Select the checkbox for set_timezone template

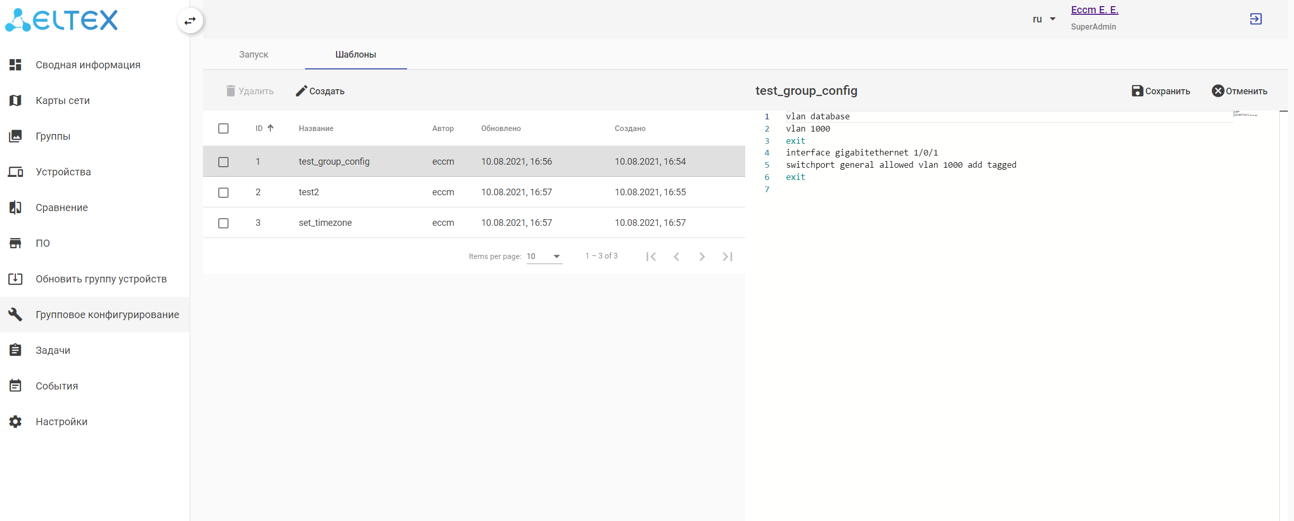click(x=223, y=223)
